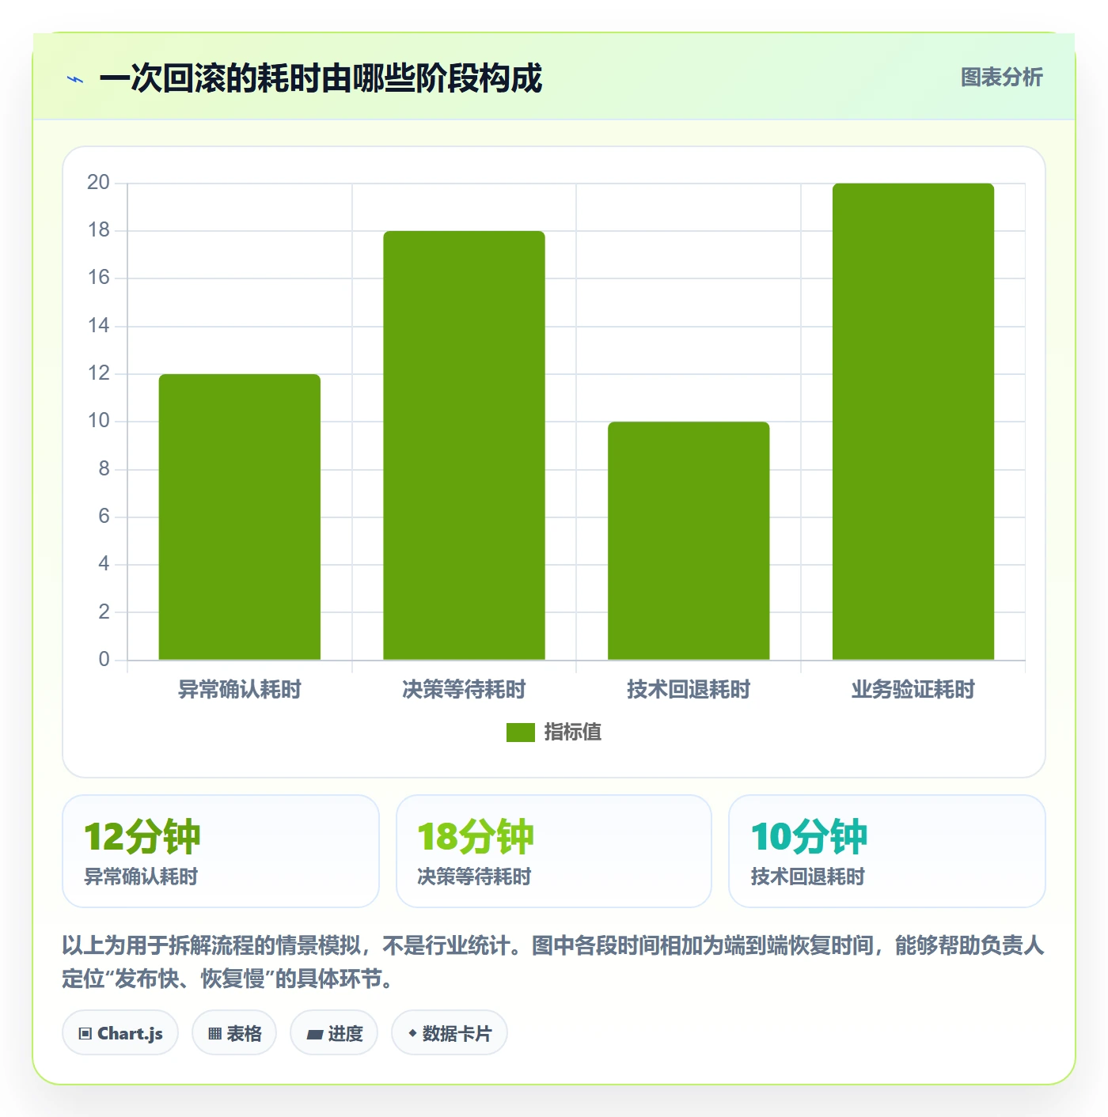Click the 一次回滚的耗时由哪些阶段构成 title
Image resolution: width=1108 pixels, height=1117 pixels.
coord(321,79)
